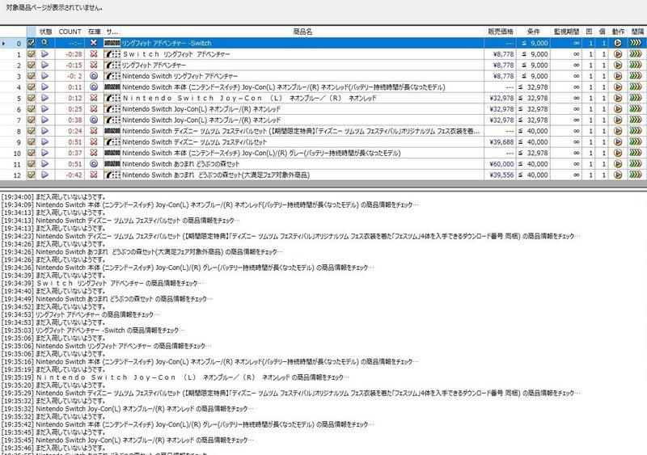Click the green interval arrows in row 12
The image size is (647, 455).
pos(636,175)
